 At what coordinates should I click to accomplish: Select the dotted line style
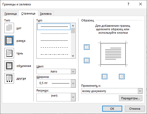(54, 33)
